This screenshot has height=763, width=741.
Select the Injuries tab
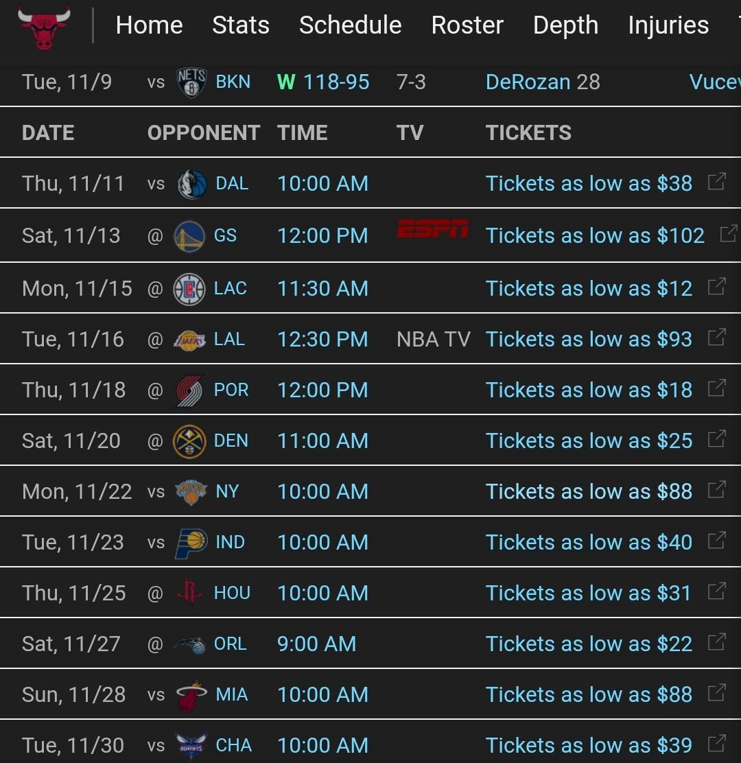pyautogui.click(x=668, y=25)
